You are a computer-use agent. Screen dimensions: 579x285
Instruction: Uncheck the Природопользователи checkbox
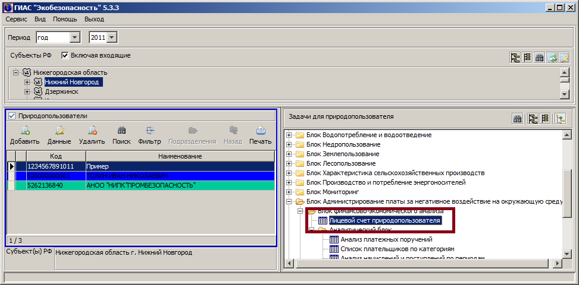(12, 116)
